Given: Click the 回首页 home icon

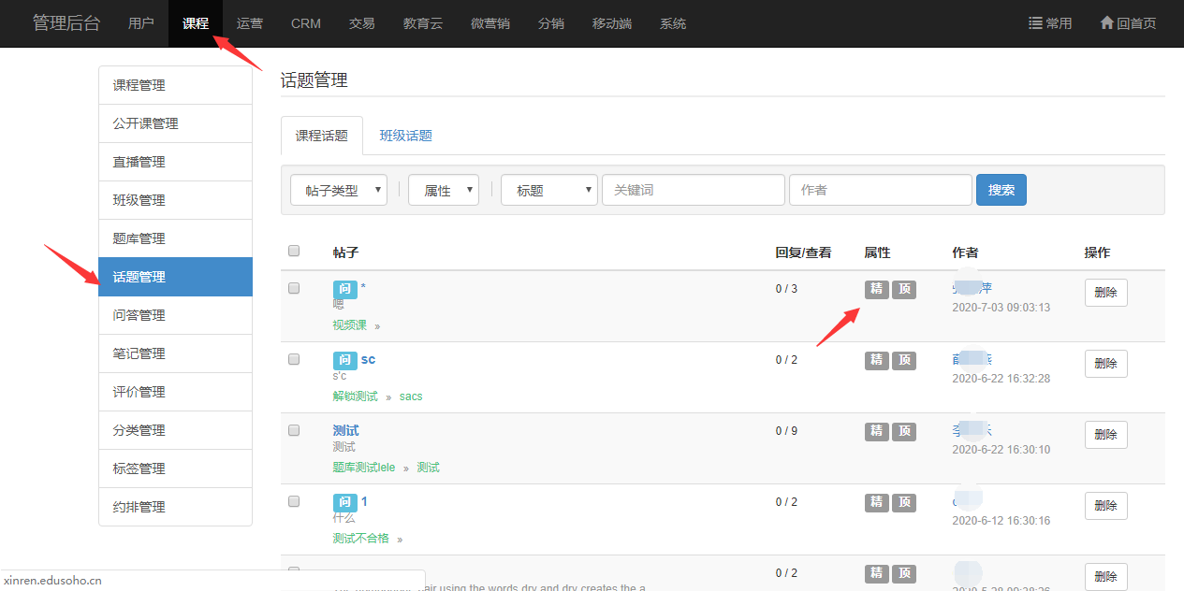Looking at the screenshot, I should (1106, 23).
